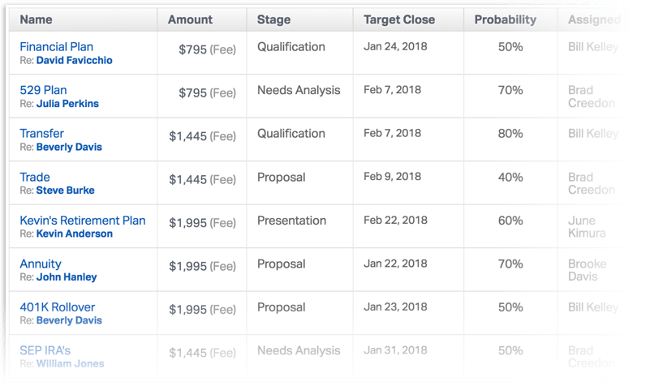The height and width of the screenshot is (386, 650).
Task: Click John Hanley contact name
Action: 67,277
